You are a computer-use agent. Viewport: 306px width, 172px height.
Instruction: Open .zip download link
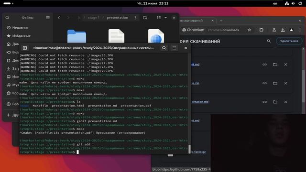pyautogui.click(x=195, y=83)
